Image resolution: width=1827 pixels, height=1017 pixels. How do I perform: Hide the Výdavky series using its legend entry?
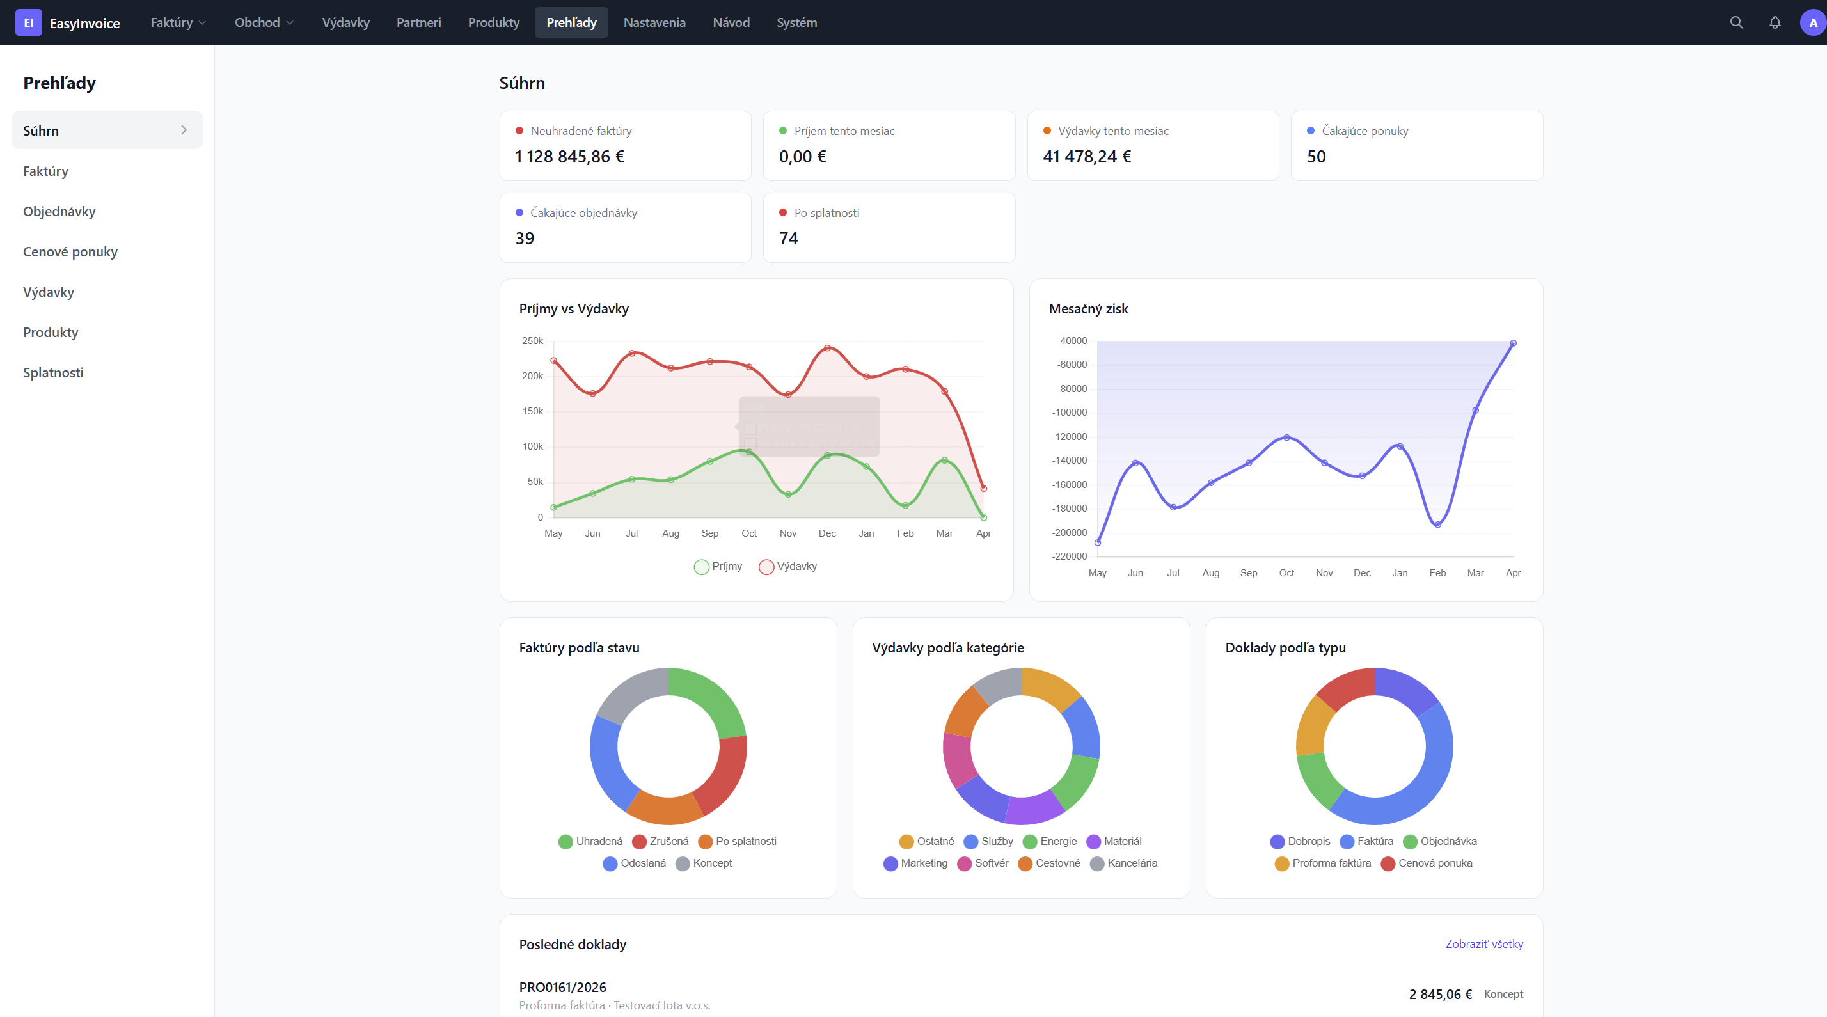(x=787, y=566)
